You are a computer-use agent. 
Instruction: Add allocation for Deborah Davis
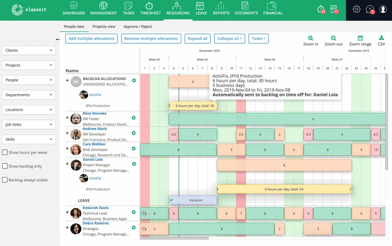134,212
